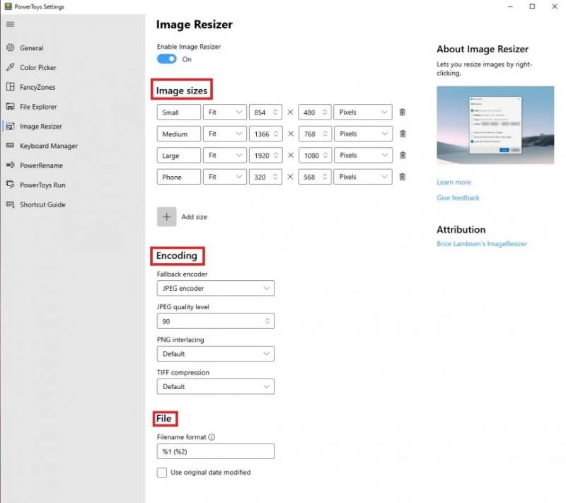Open File Explorer settings page
This screenshot has height=503, width=566.
[x=38, y=107]
